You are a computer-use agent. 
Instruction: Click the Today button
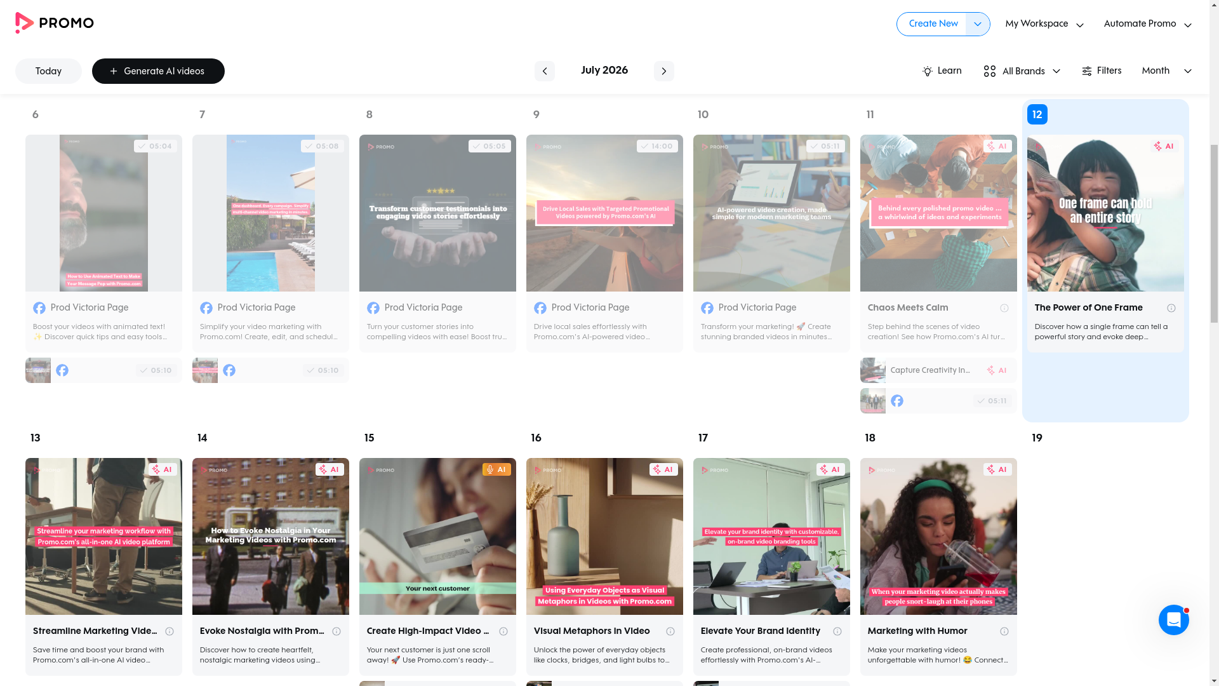[48, 71]
